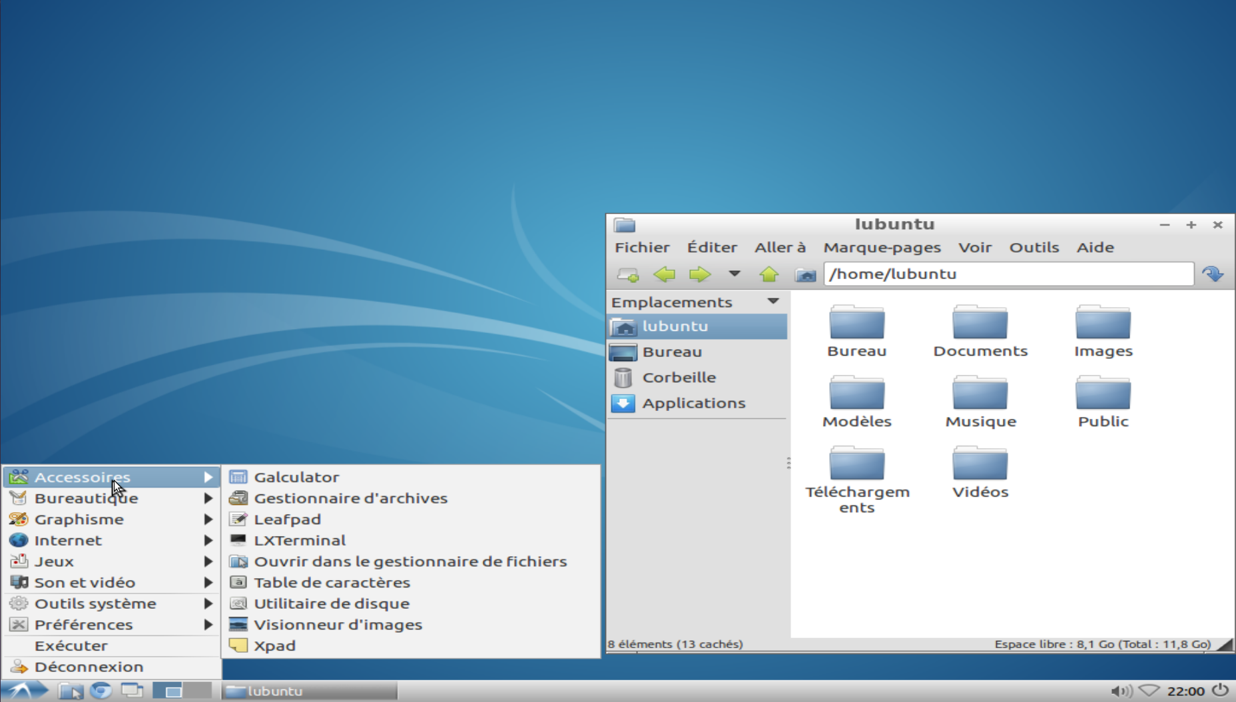The height and width of the screenshot is (702, 1236).
Task: Click Déconnexion in the start menu
Action: click(x=112, y=667)
